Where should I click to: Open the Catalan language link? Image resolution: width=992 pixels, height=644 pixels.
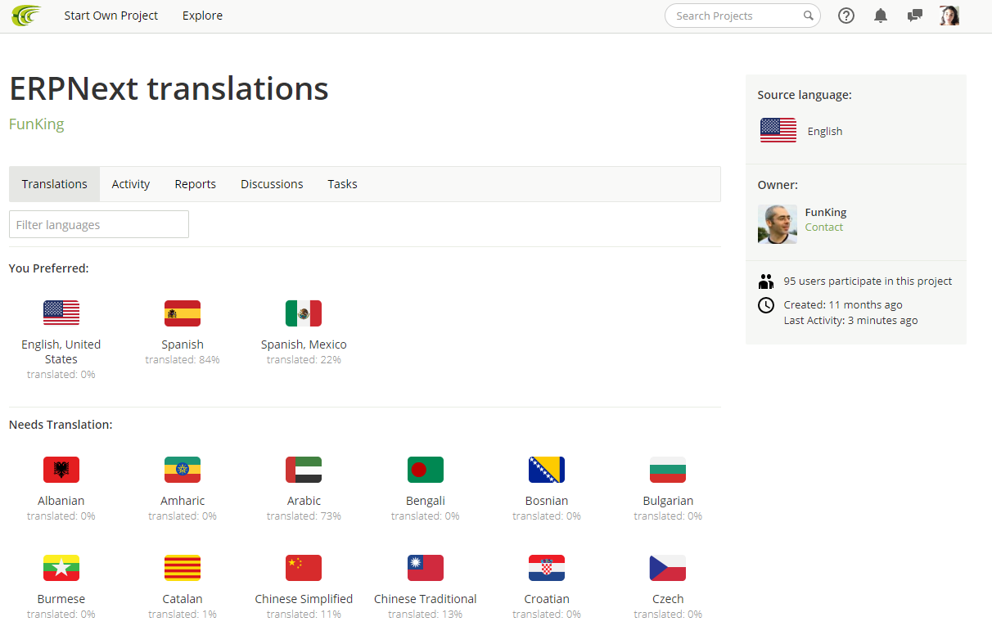click(183, 599)
